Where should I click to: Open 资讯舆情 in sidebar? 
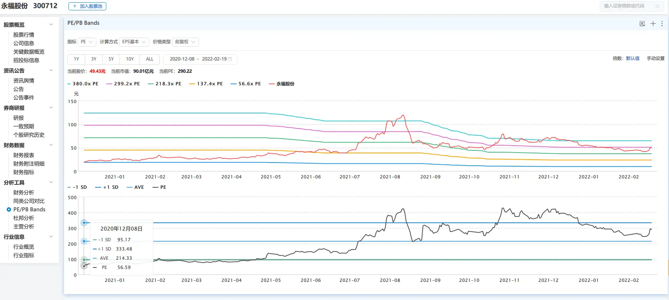click(x=24, y=81)
